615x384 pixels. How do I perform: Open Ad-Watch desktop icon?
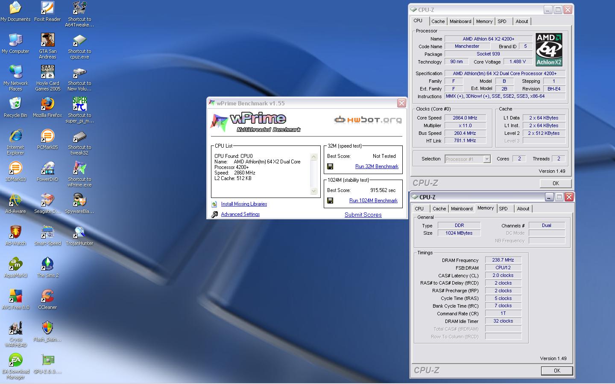coord(15,236)
